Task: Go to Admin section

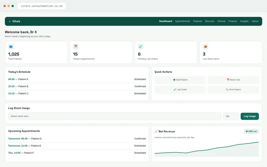Action: coord(255,21)
